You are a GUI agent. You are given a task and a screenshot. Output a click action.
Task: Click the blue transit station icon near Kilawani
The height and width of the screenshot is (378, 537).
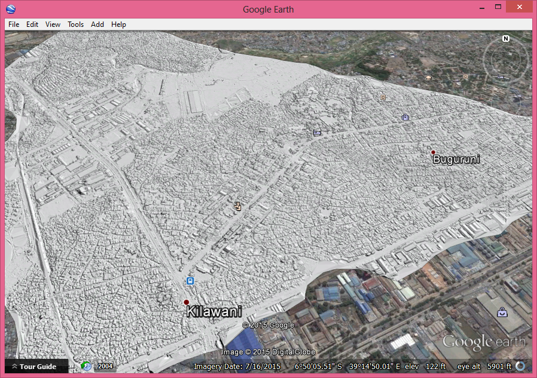click(x=190, y=281)
